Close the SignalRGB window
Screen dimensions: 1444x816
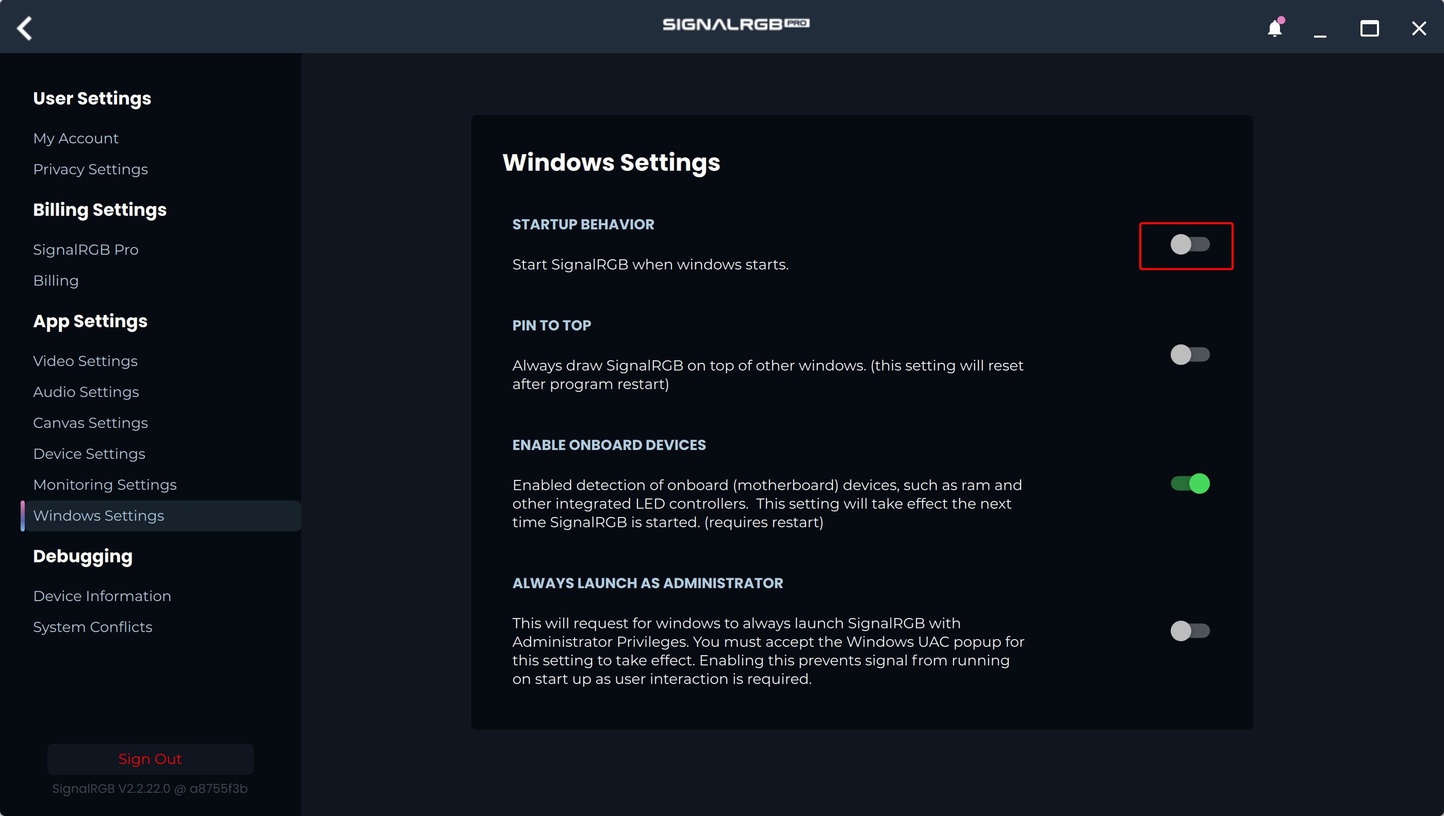(x=1418, y=28)
